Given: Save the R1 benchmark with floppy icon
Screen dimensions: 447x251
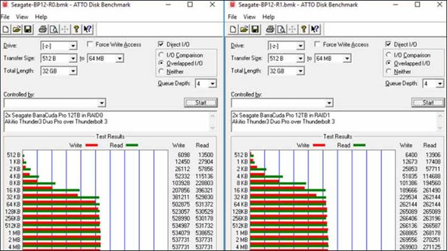Looking at the screenshot, I should click(x=255, y=29).
